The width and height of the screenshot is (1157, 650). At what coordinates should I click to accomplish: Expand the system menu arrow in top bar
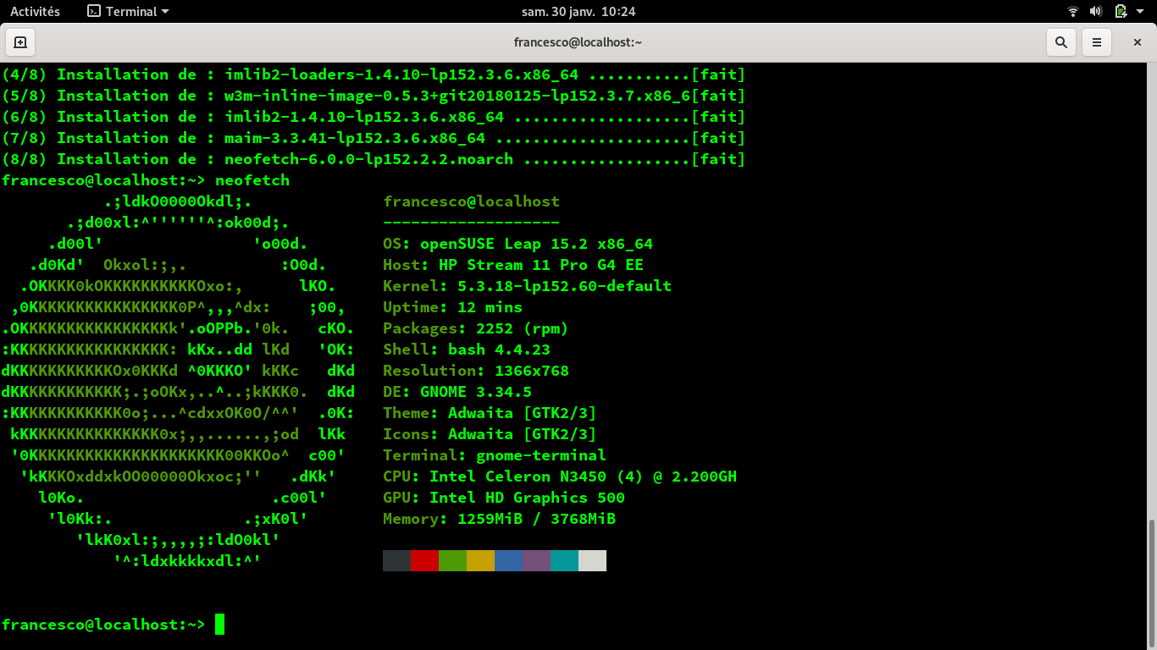[1141, 12]
